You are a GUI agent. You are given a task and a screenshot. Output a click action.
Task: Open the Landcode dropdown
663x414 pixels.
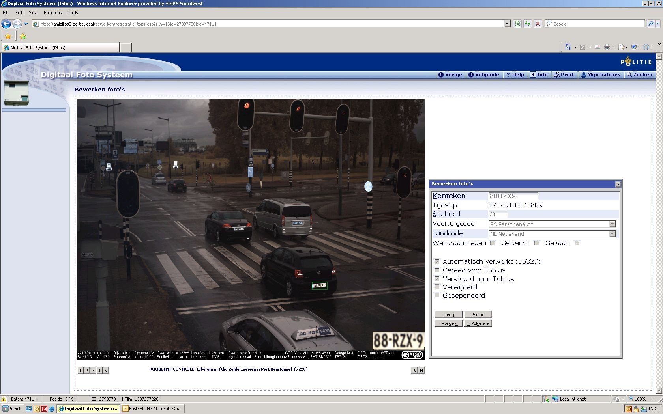(612, 234)
